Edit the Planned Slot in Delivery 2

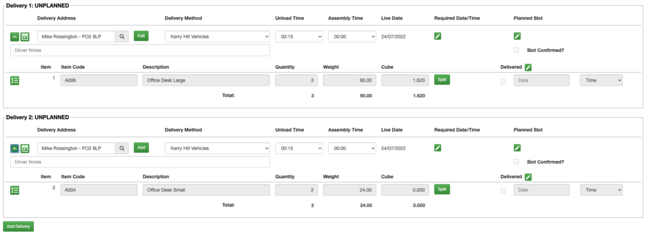(517, 148)
